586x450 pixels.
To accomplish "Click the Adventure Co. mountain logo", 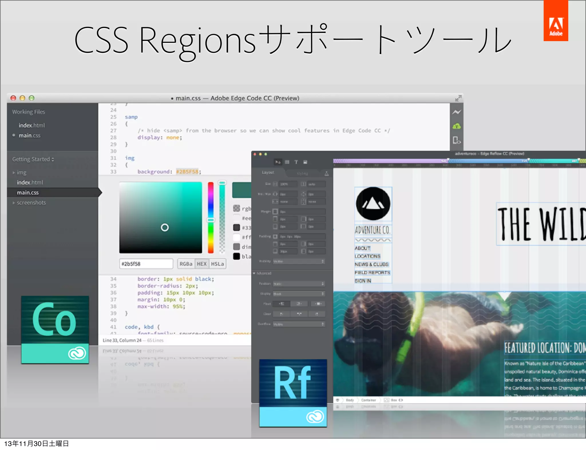I will coord(373,204).
